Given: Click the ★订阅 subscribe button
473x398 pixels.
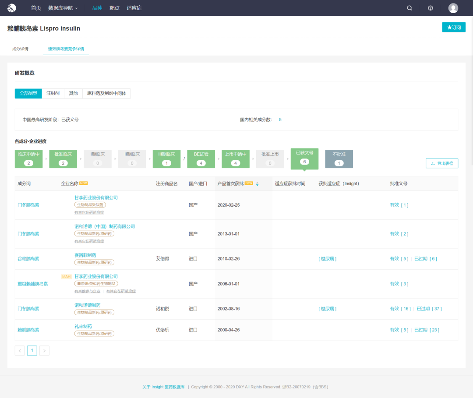Looking at the screenshot, I should coord(454,27).
